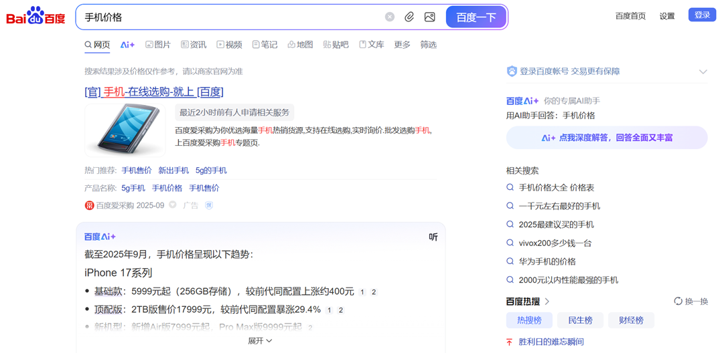The height and width of the screenshot is (353, 724).
Task: Click the 登录 button
Action: pyautogui.click(x=702, y=15)
